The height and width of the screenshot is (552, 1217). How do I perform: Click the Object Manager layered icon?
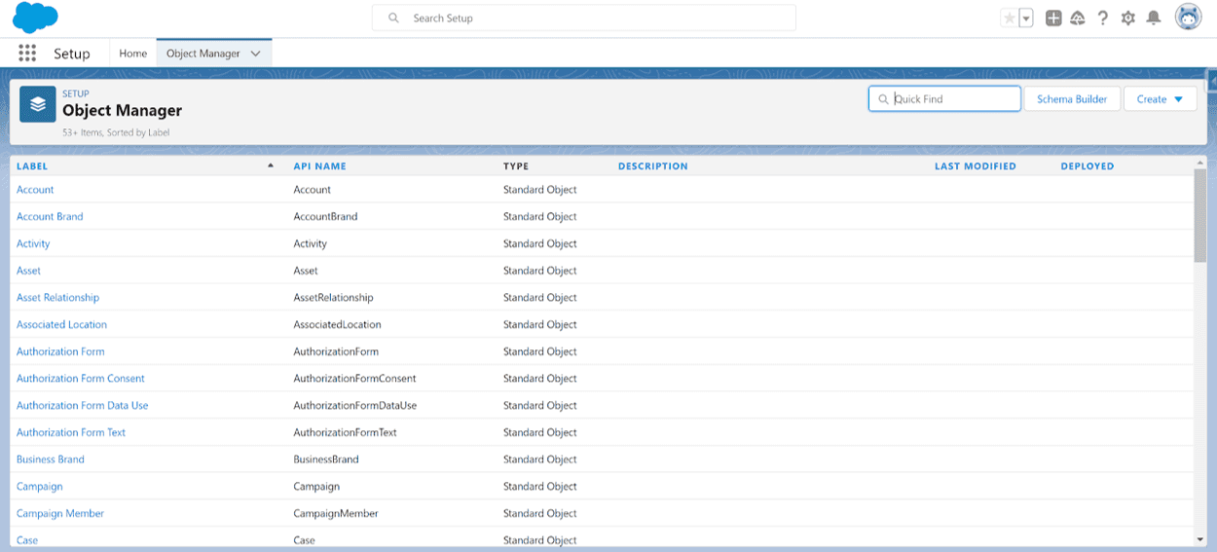(x=37, y=104)
